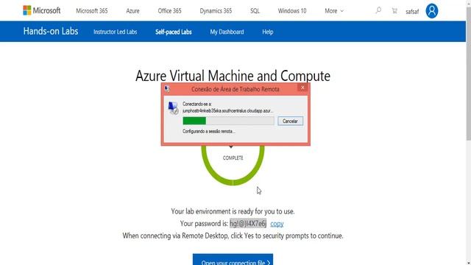The image size is (471, 265).
Task: Open the search magnifier icon
Action: [x=378, y=10]
